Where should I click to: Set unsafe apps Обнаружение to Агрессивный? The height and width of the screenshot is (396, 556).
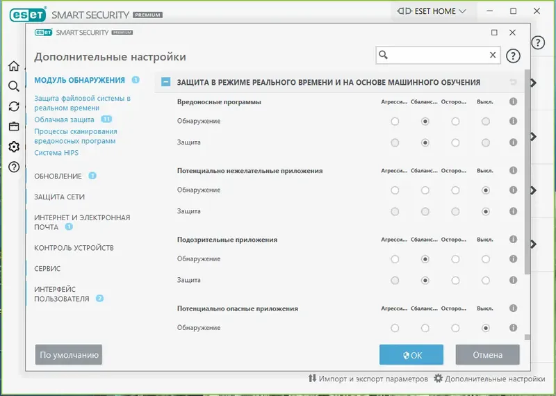coord(395,329)
